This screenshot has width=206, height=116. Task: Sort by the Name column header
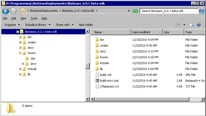point(111,32)
